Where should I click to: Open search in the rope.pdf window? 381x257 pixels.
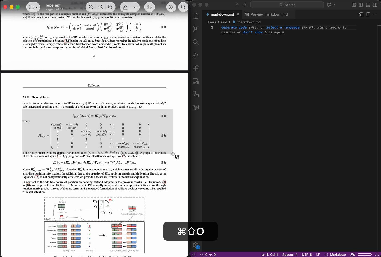[183, 7]
